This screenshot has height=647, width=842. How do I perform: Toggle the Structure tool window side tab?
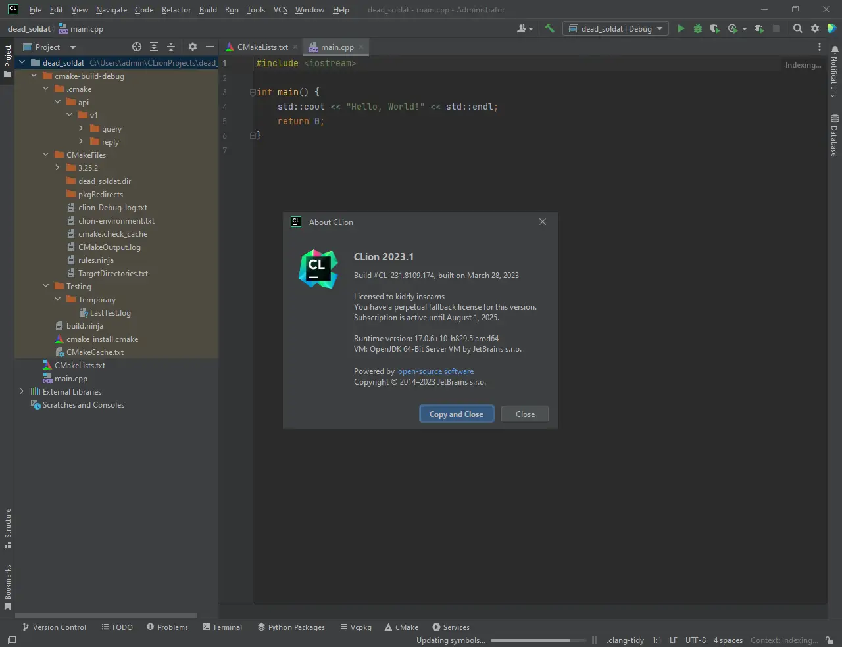[x=7, y=527]
